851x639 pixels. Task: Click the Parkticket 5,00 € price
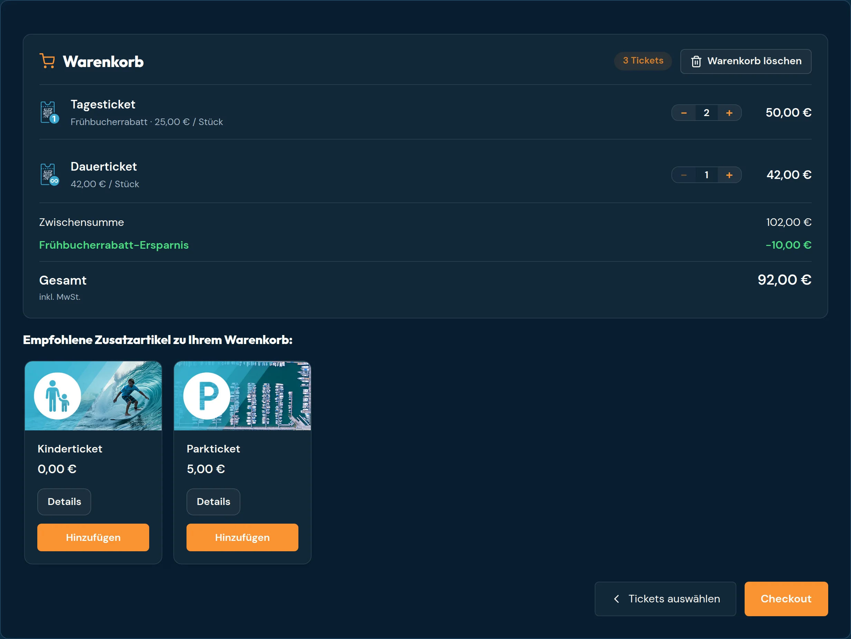tap(206, 469)
